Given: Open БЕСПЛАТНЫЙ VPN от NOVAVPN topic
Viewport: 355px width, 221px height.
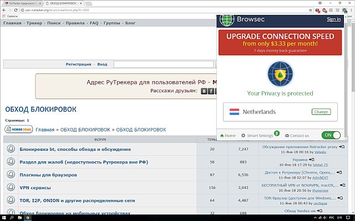Looking at the screenshot, I should point(300,186).
